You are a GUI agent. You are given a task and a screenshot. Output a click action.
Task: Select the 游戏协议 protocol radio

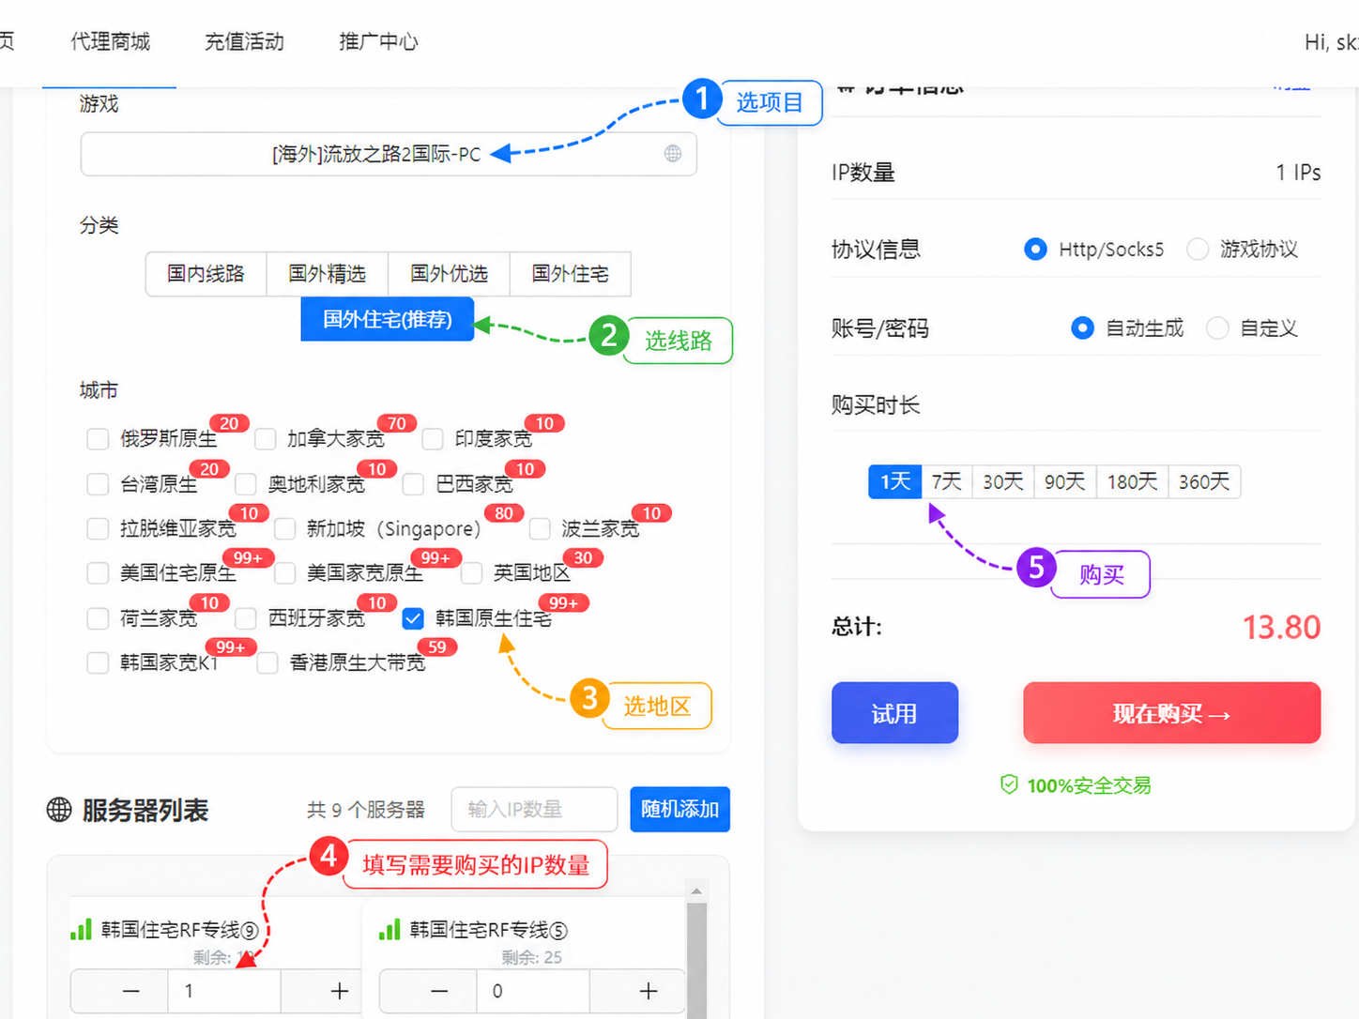(1198, 250)
